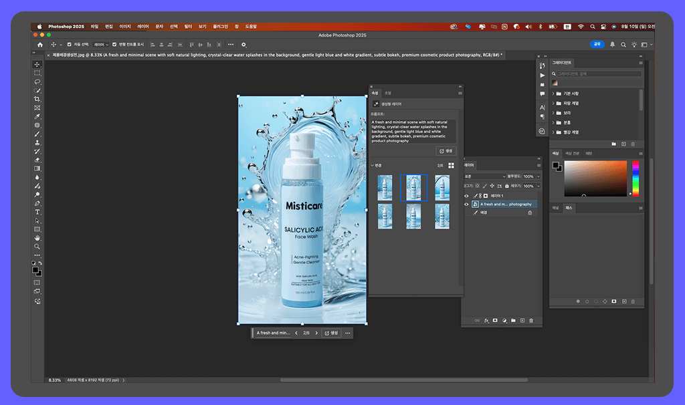The image size is (685, 405).
Task: Open the blend mode dropdown 표준
Action: click(x=484, y=176)
